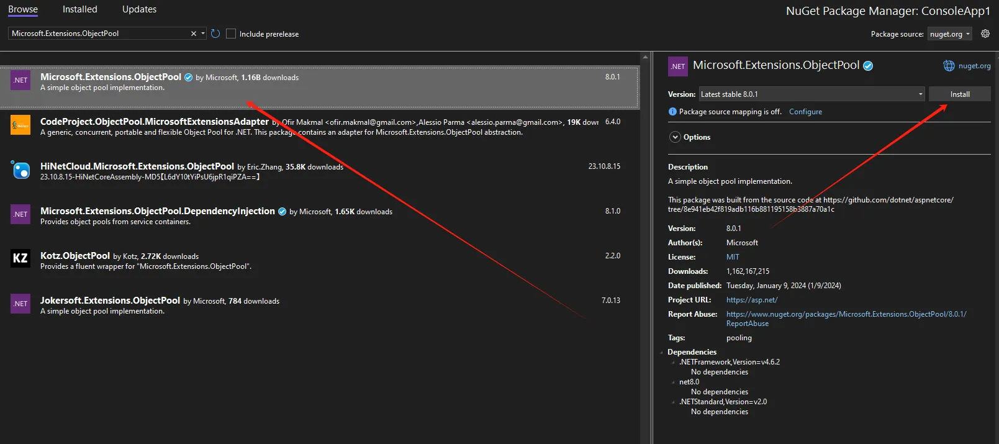Image resolution: width=999 pixels, height=444 pixels.
Task: Click the Microsoft.Extensions.ObjectPool .NET package icon in list
Action: coord(20,80)
